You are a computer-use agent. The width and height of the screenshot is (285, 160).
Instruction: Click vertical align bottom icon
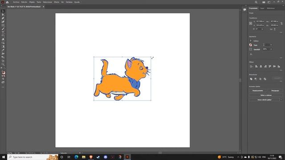279,66
